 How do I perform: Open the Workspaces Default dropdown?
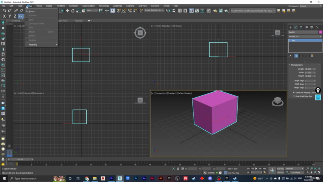point(311,6)
